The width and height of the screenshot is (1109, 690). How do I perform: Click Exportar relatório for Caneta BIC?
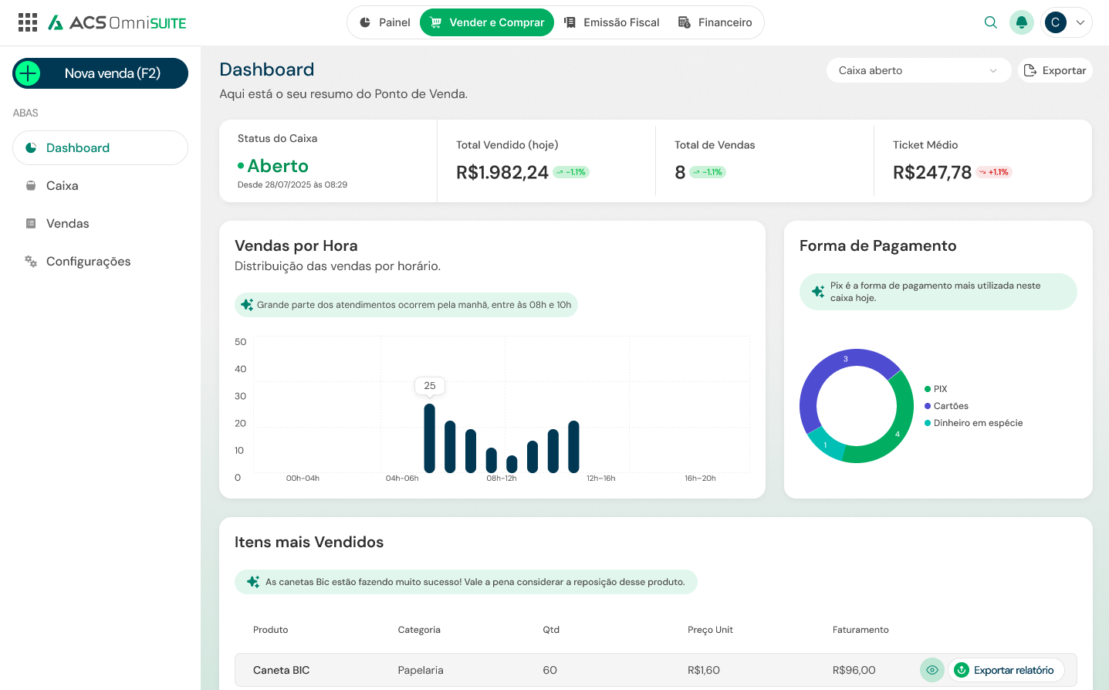(x=1005, y=670)
